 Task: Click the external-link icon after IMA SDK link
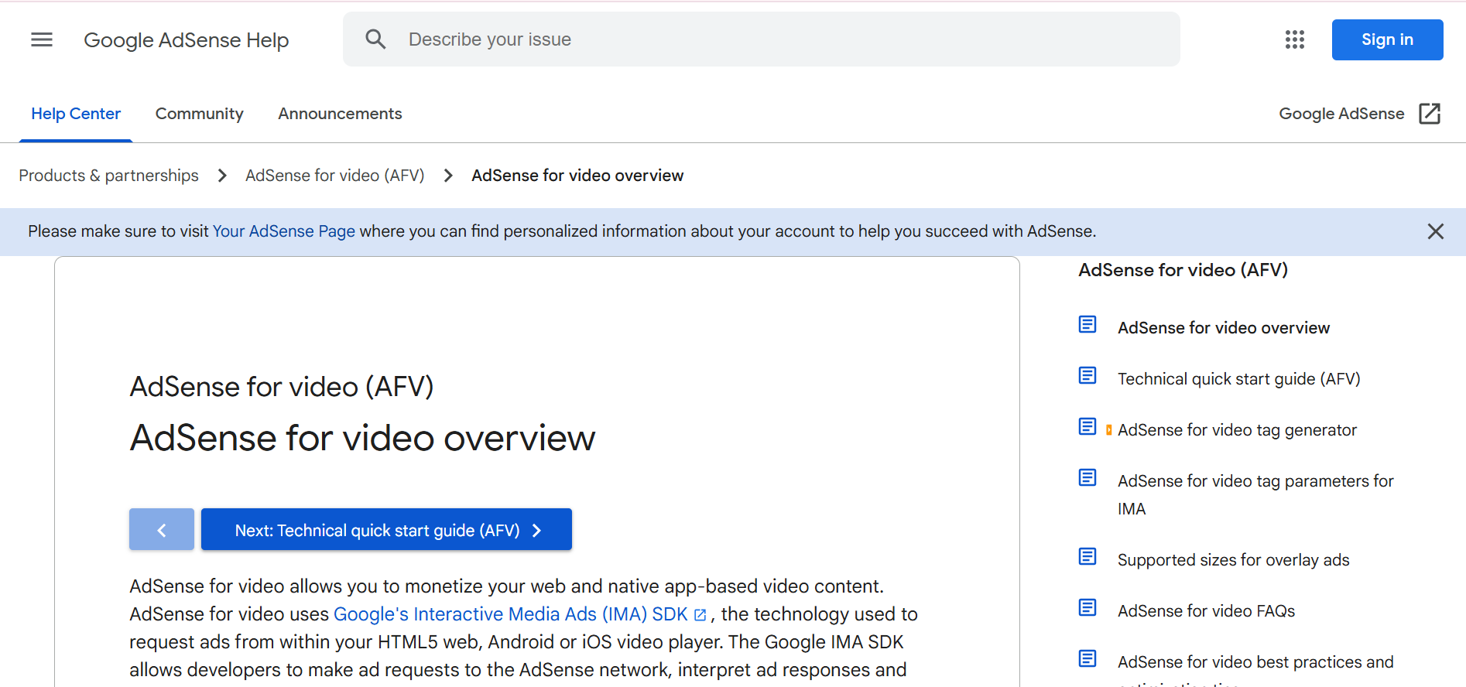pyautogui.click(x=700, y=615)
